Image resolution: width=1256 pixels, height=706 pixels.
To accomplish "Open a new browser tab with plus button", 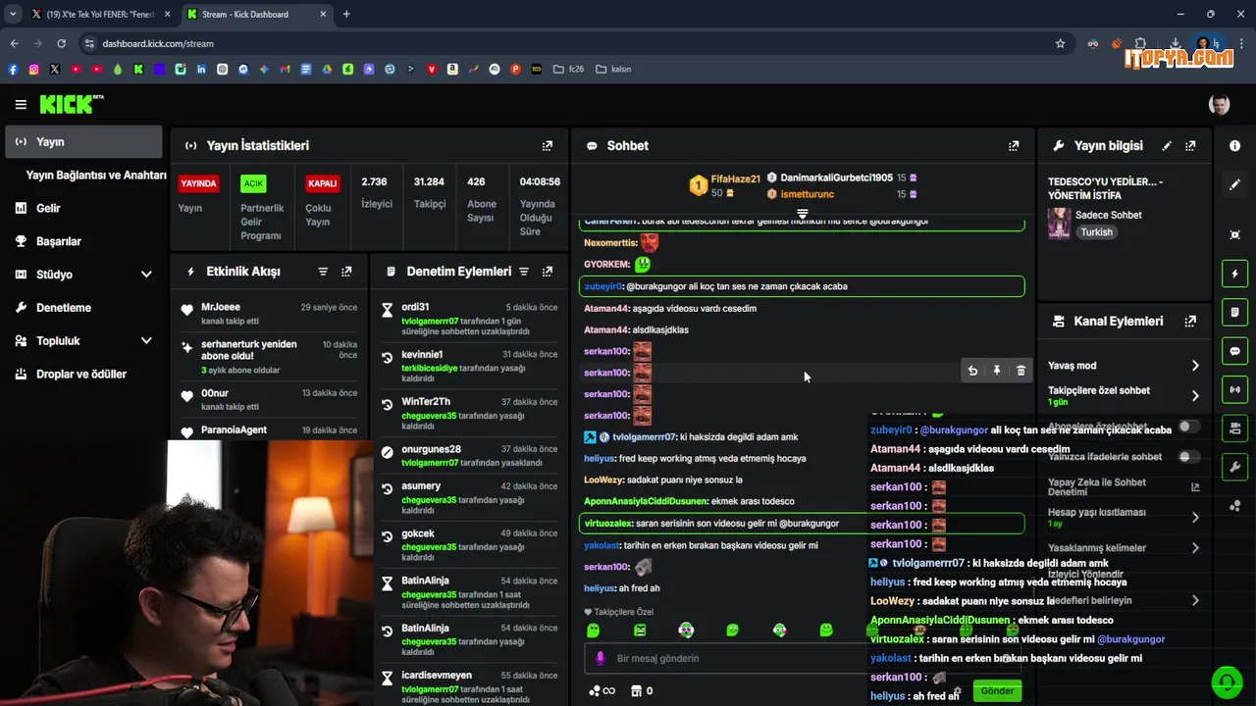I will click(346, 14).
